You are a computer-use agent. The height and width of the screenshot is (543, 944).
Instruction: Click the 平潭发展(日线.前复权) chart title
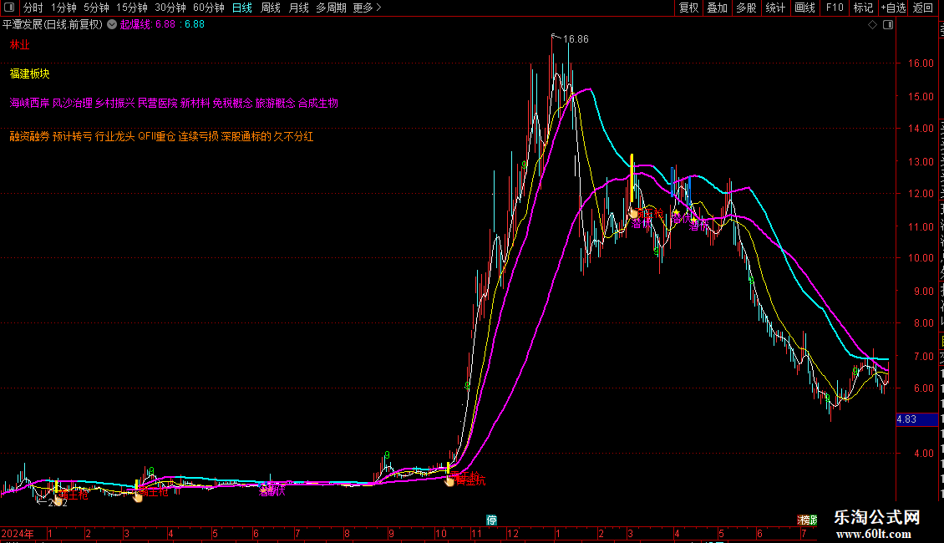53,24
